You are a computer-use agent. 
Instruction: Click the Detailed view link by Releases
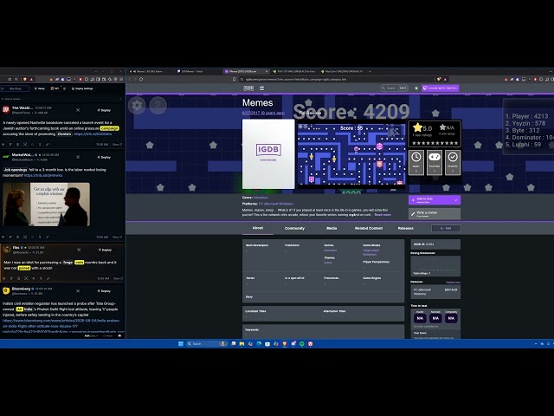pos(453,283)
